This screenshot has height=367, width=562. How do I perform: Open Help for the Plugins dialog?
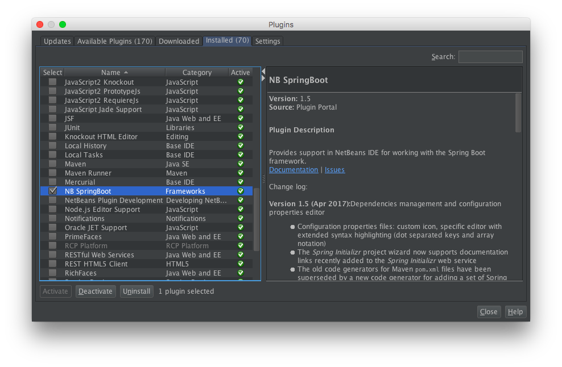(515, 311)
